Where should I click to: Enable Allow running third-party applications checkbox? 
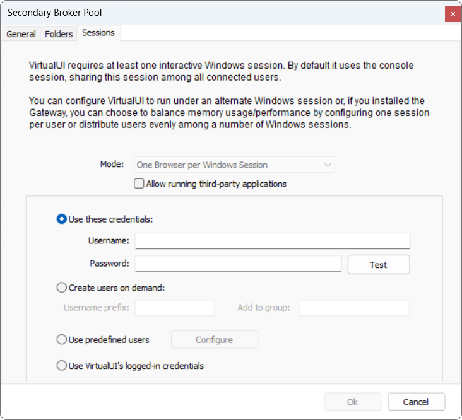[x=139, y=184]
